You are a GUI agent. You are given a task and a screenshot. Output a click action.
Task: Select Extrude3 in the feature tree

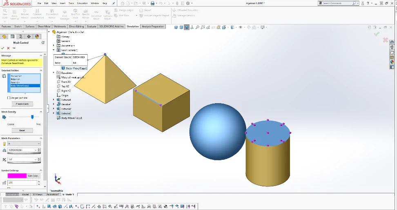pos(64,113)
